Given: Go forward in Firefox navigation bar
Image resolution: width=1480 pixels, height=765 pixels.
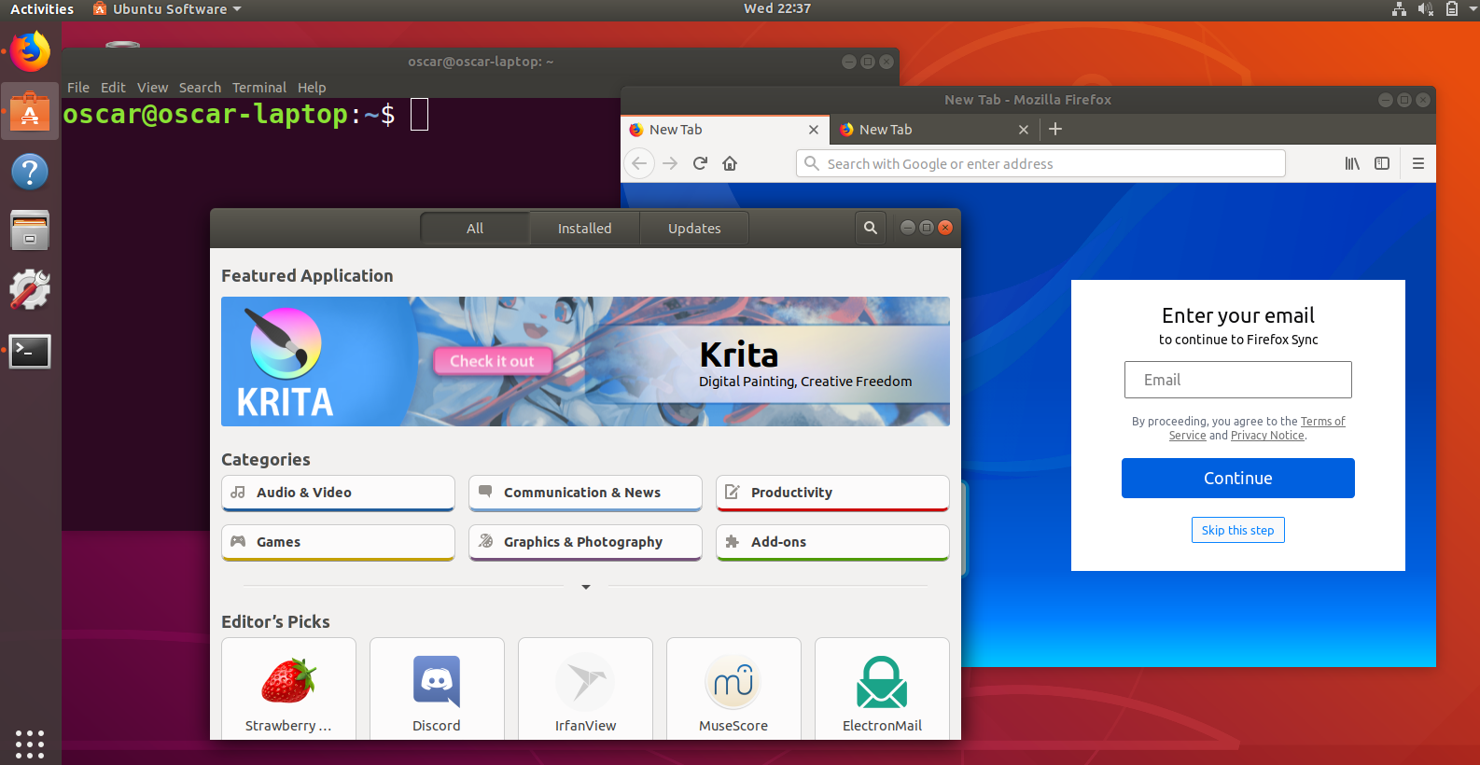Looking at the screenshot, I should click(x=670, y=163).
